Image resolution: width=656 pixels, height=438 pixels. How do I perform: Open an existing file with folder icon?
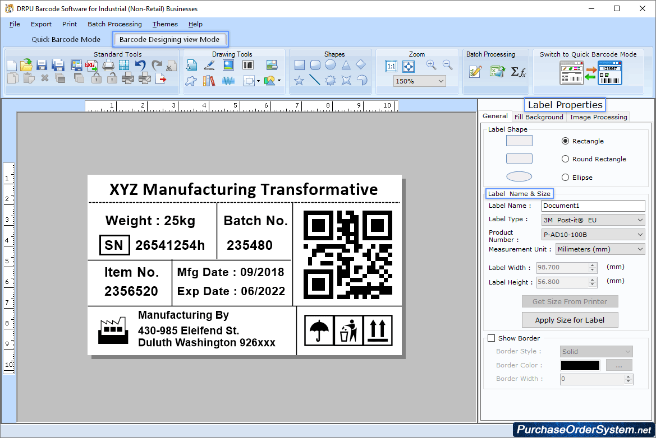pos(26,65)
